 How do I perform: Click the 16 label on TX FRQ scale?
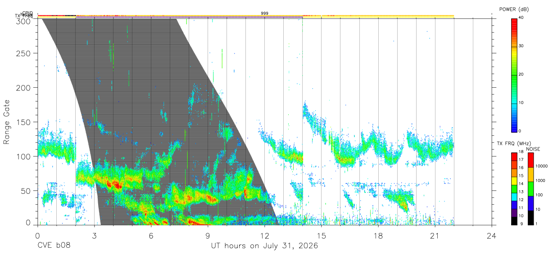pyautogui.click(x=521, y=168)
